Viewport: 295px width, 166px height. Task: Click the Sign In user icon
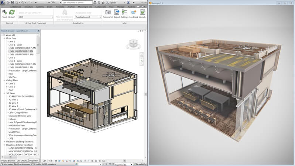[x=107, y=3]
